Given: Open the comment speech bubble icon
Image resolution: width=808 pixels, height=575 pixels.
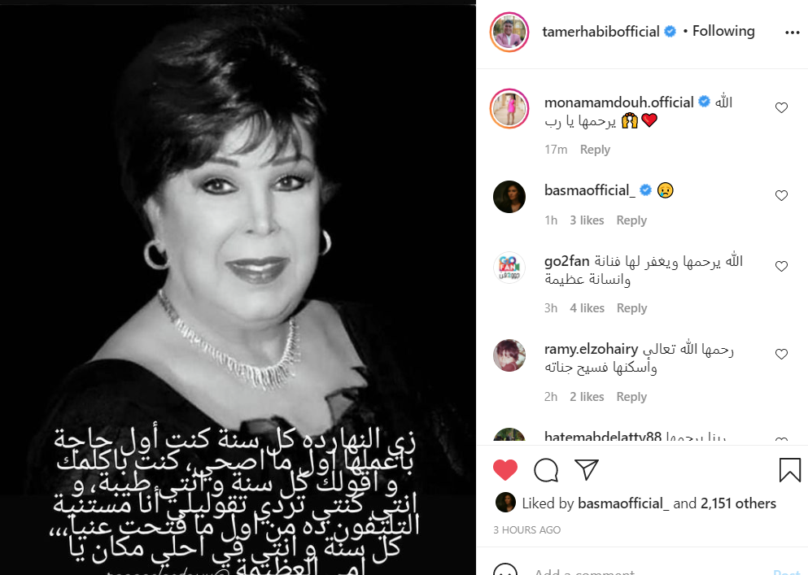Looking at the screenshot, I should point(546,469).
